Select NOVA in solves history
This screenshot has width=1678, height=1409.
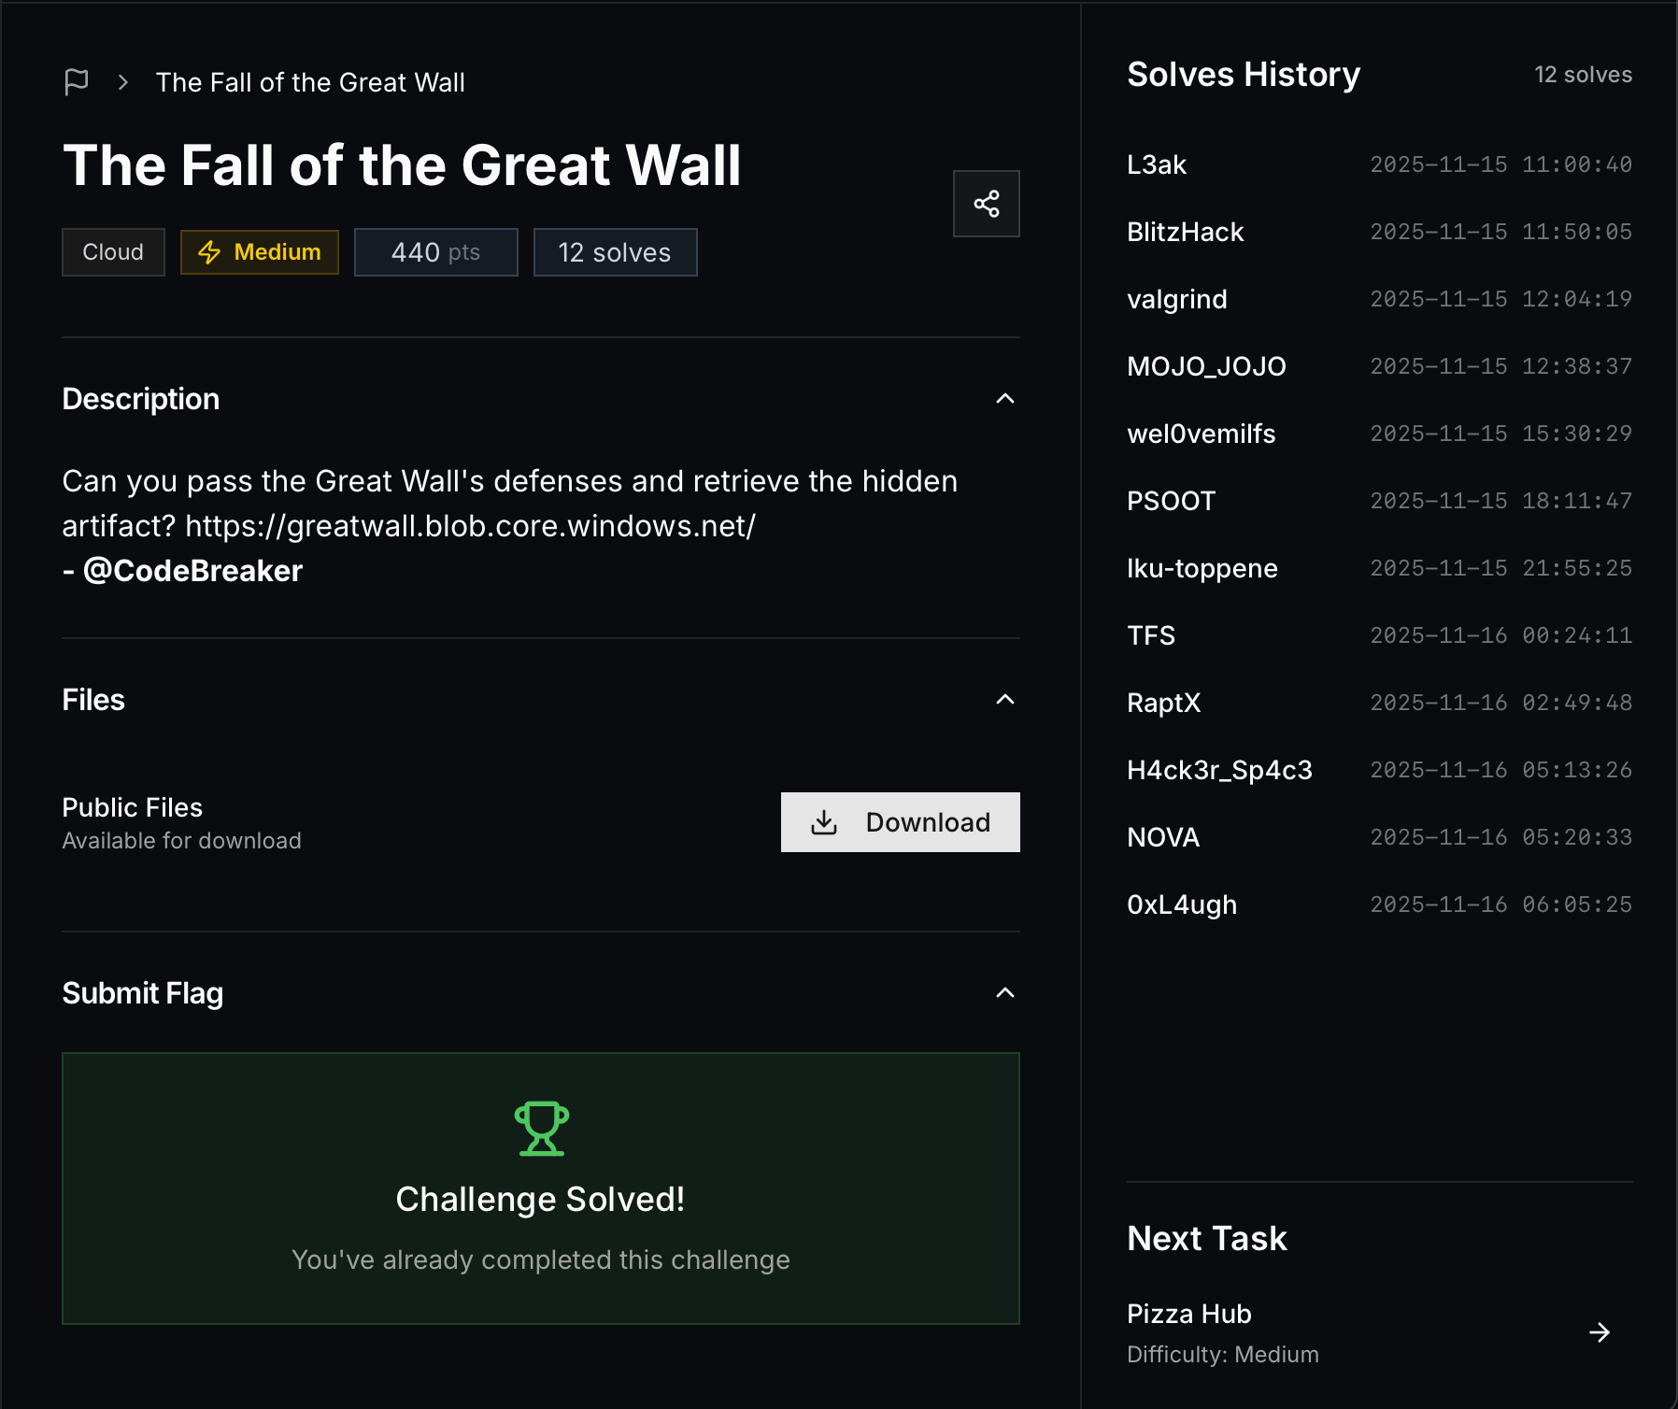[x=1163, y=837]
